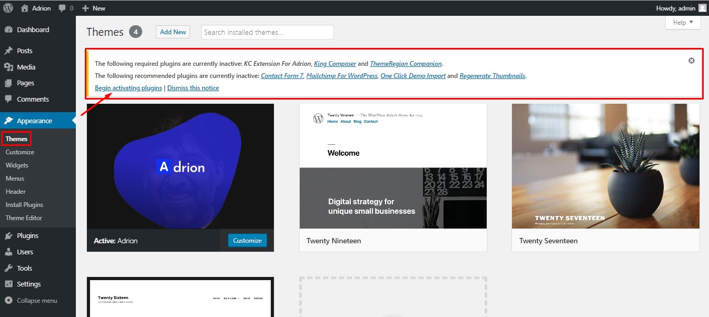
Task: Click the WordPress logo icon in admin bar
Action: [x=8, y=8]
